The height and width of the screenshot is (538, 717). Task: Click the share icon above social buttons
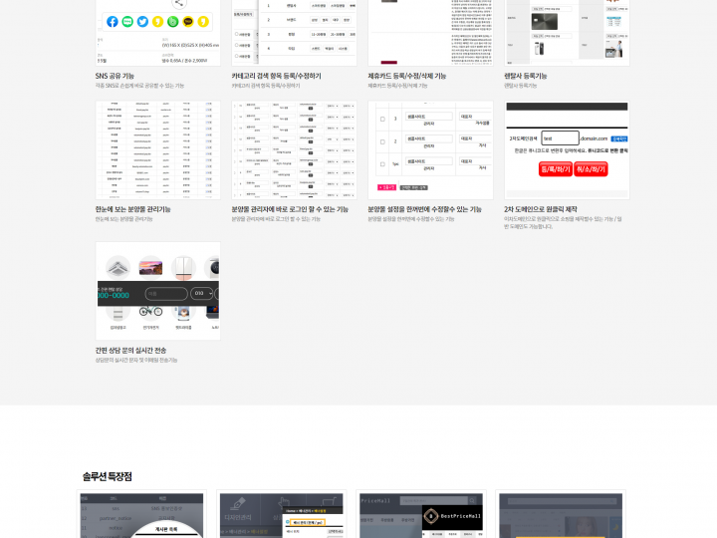(x=179, y=4)
